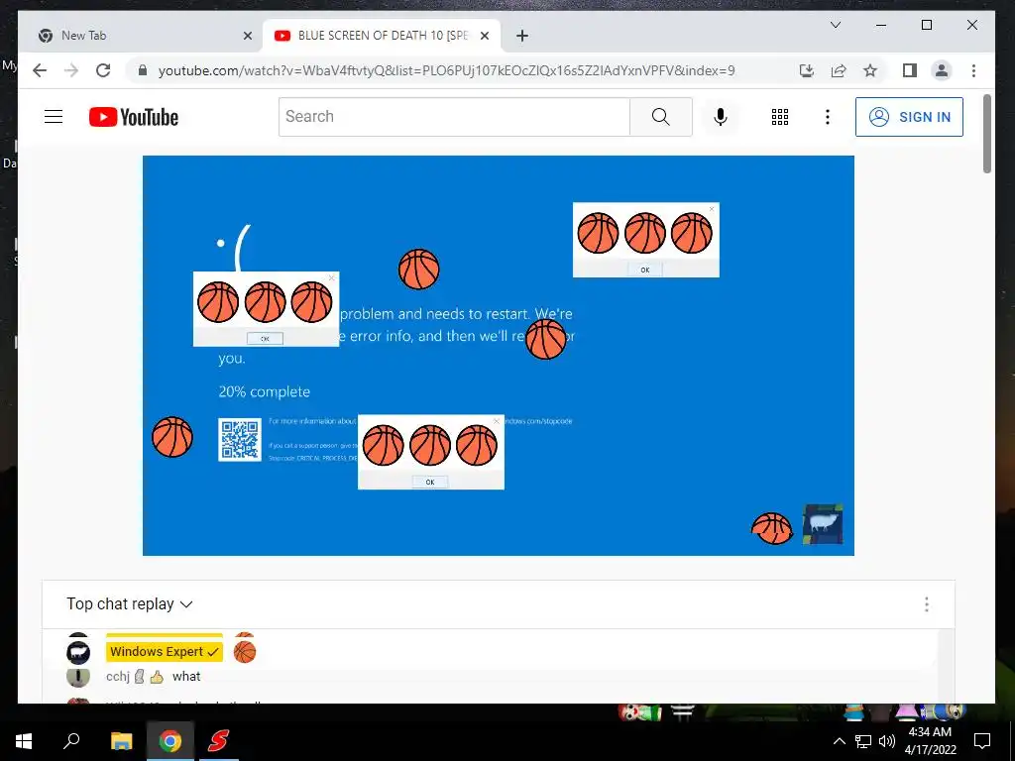Viewport: 1015px width, 761px height.
Task: Open network status tray icon
Action: (863, 741)
